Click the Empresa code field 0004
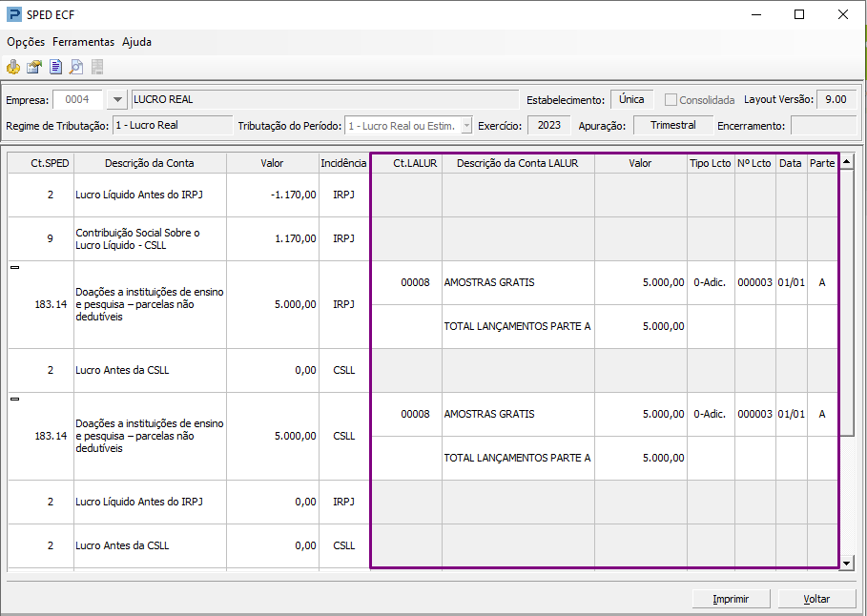The height and width of the screenshot is (616, 867). click(x=77, y=99)
